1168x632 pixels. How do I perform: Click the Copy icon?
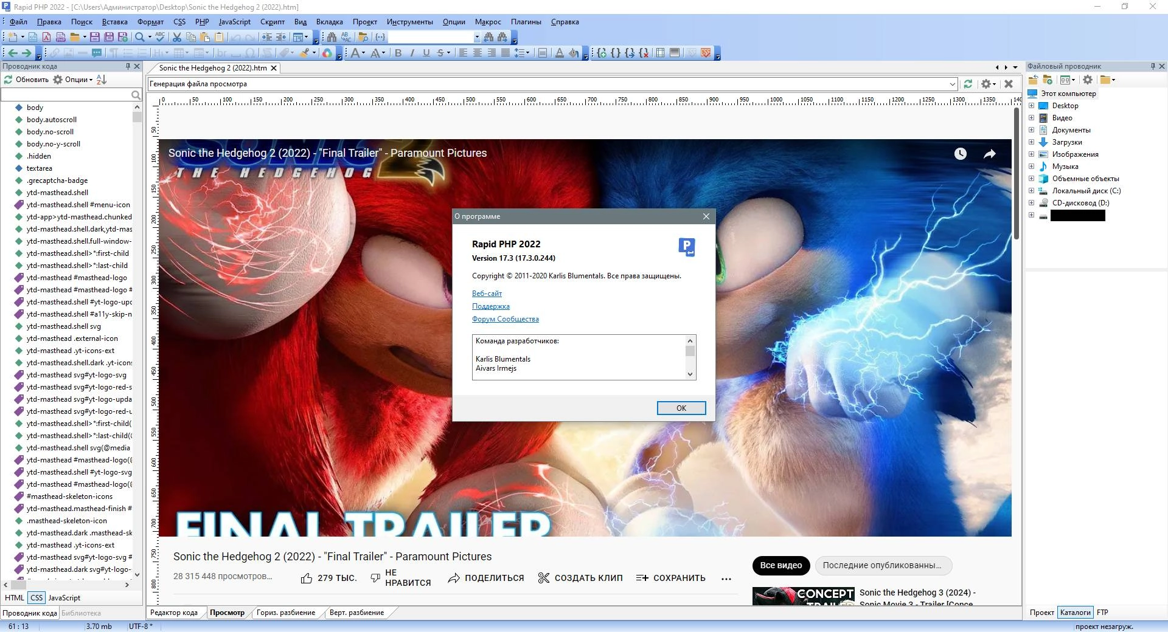pos(190,37)
